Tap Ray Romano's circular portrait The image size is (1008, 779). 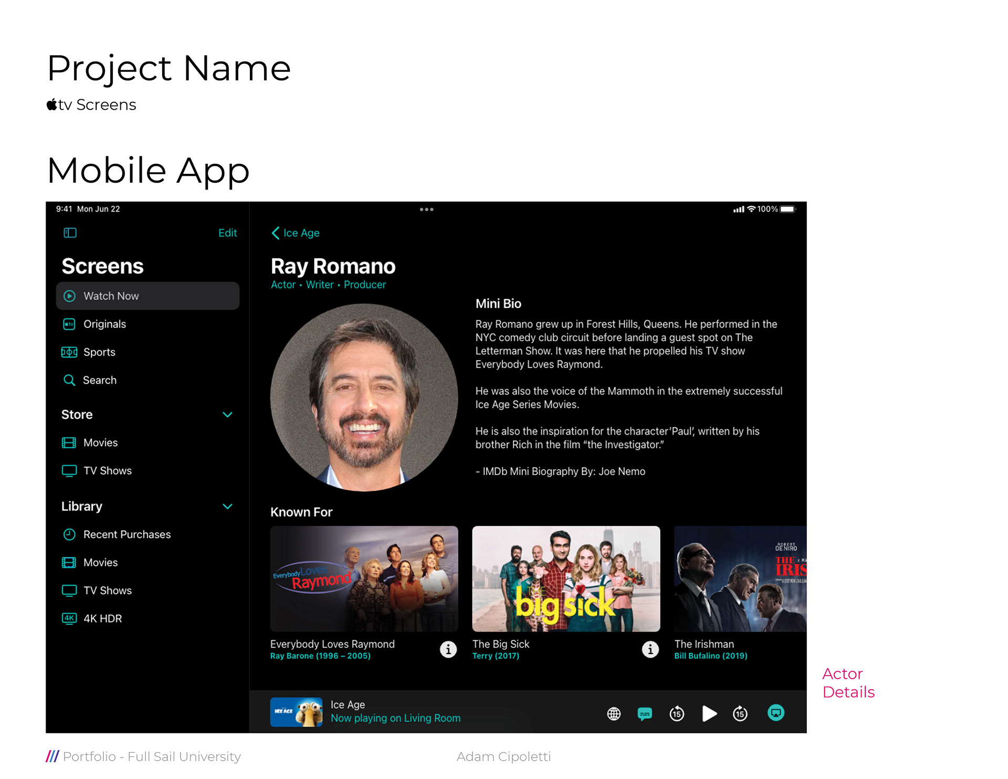click(x=364, y=397)
